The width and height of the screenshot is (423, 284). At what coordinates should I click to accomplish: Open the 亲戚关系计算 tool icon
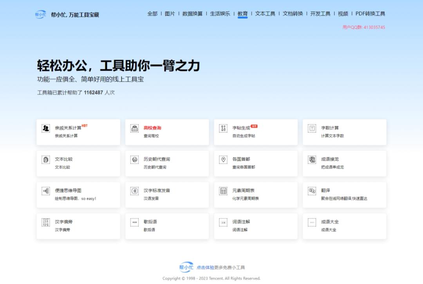[x=45, y=128]
